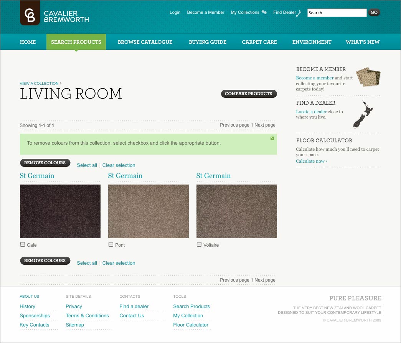This screenshot has height=343, width=401.
Task: Click the top Previous page pagination text
Action: (x=234, y=125)
